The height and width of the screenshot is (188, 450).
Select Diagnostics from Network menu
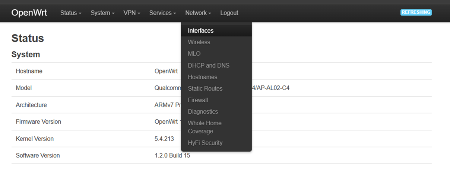pos(216,111)
